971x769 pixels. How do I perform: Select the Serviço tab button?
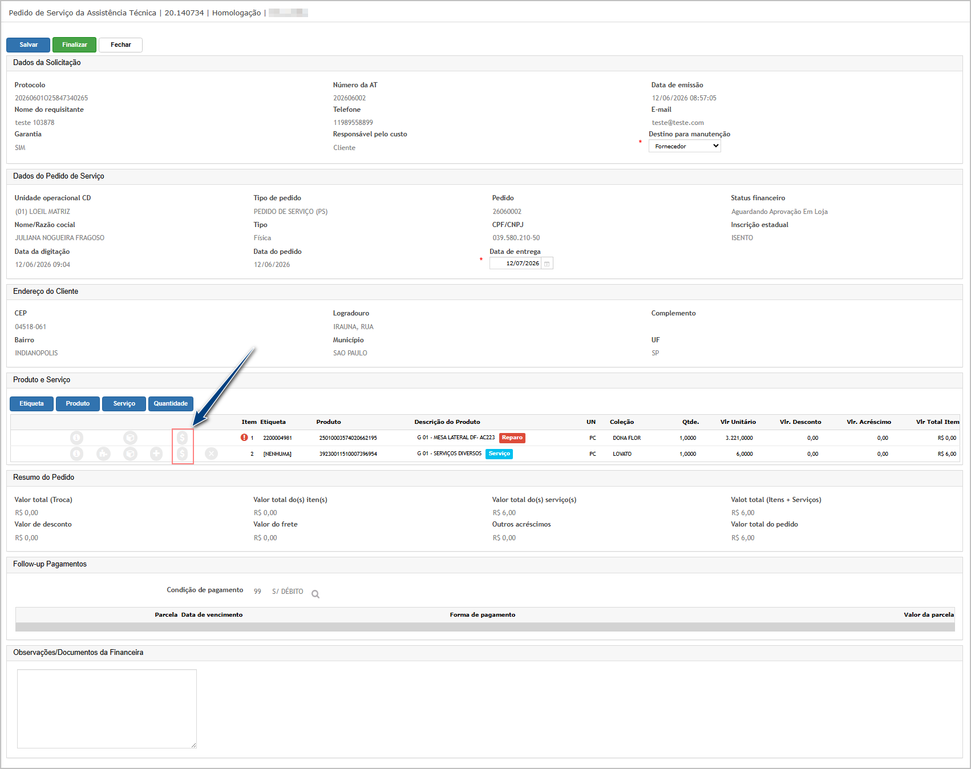124,403
